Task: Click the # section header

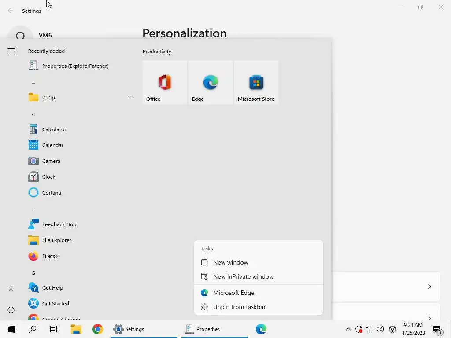Action: pyautogui.click(x=33, y=83)
